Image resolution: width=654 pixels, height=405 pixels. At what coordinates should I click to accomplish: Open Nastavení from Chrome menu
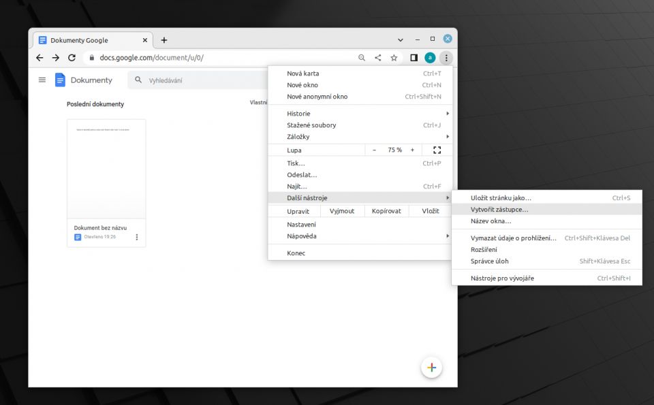click(x=360, y=225)
